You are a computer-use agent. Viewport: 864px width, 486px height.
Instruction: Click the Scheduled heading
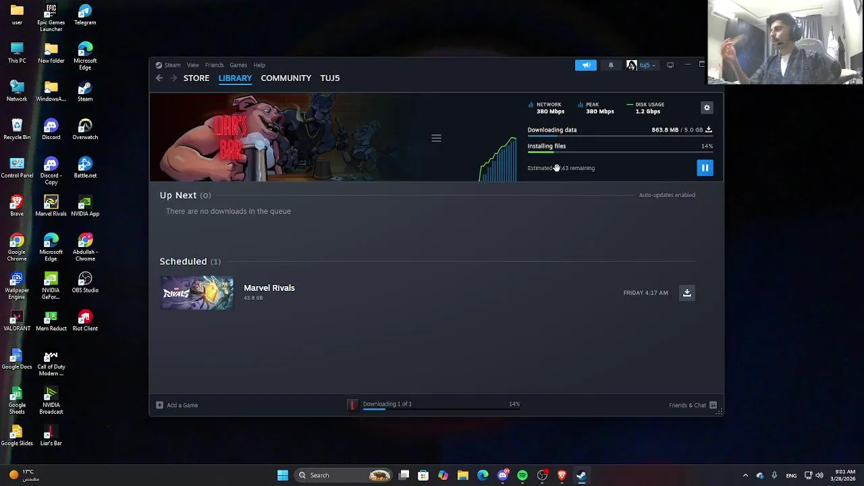tap(183, 261)
